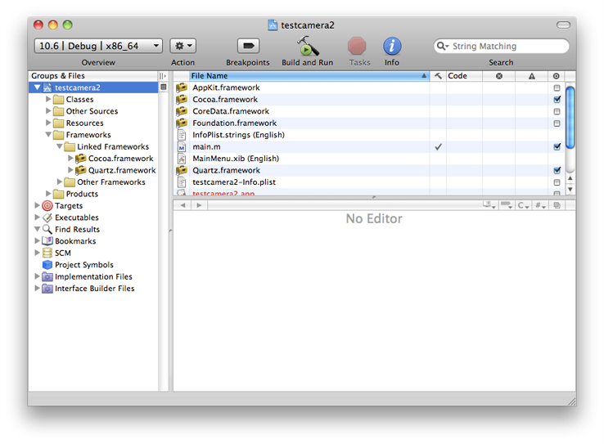Screen dimensions: 604x444
Task: Select Implementation Files in the sidebar
Action: 93,277
